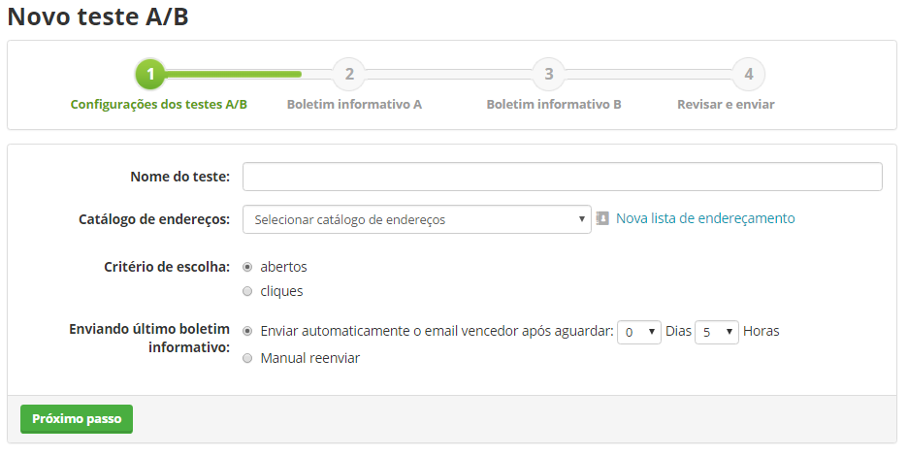Go to 'Boletim informativo B' step

pos(554,104)
